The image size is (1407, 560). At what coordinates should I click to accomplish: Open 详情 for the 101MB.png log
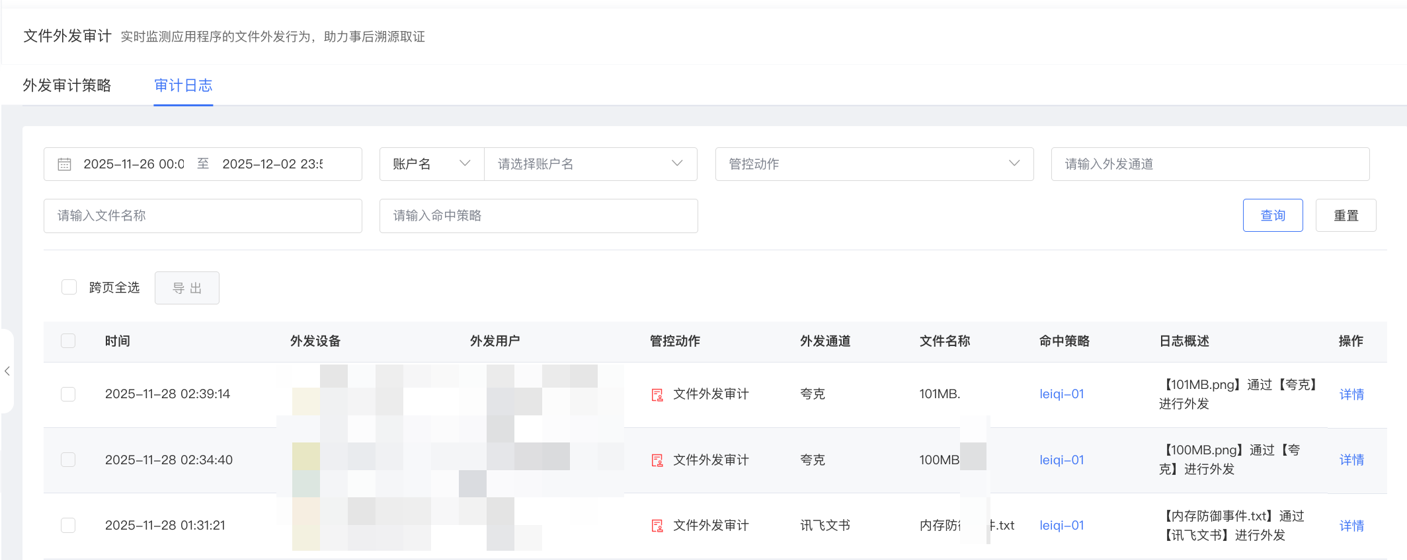pos(1351,394)
